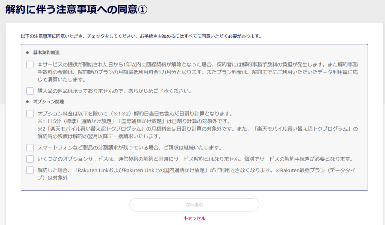Tick the スマートフォン分割請求 checkbox

[30, 148]
